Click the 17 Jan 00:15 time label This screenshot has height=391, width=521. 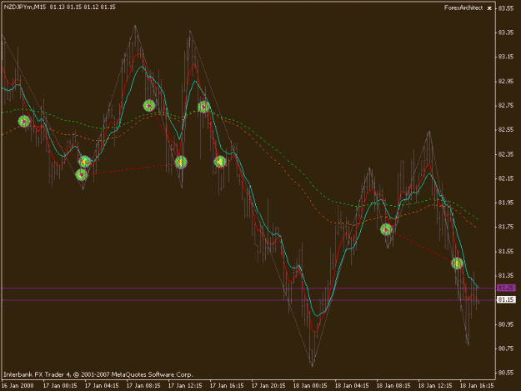click(60, 386)
